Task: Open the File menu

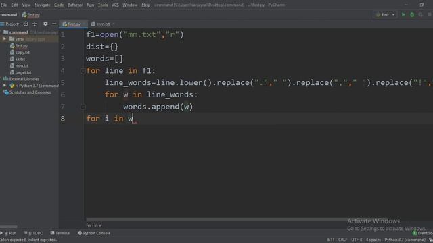Action: 4,5
